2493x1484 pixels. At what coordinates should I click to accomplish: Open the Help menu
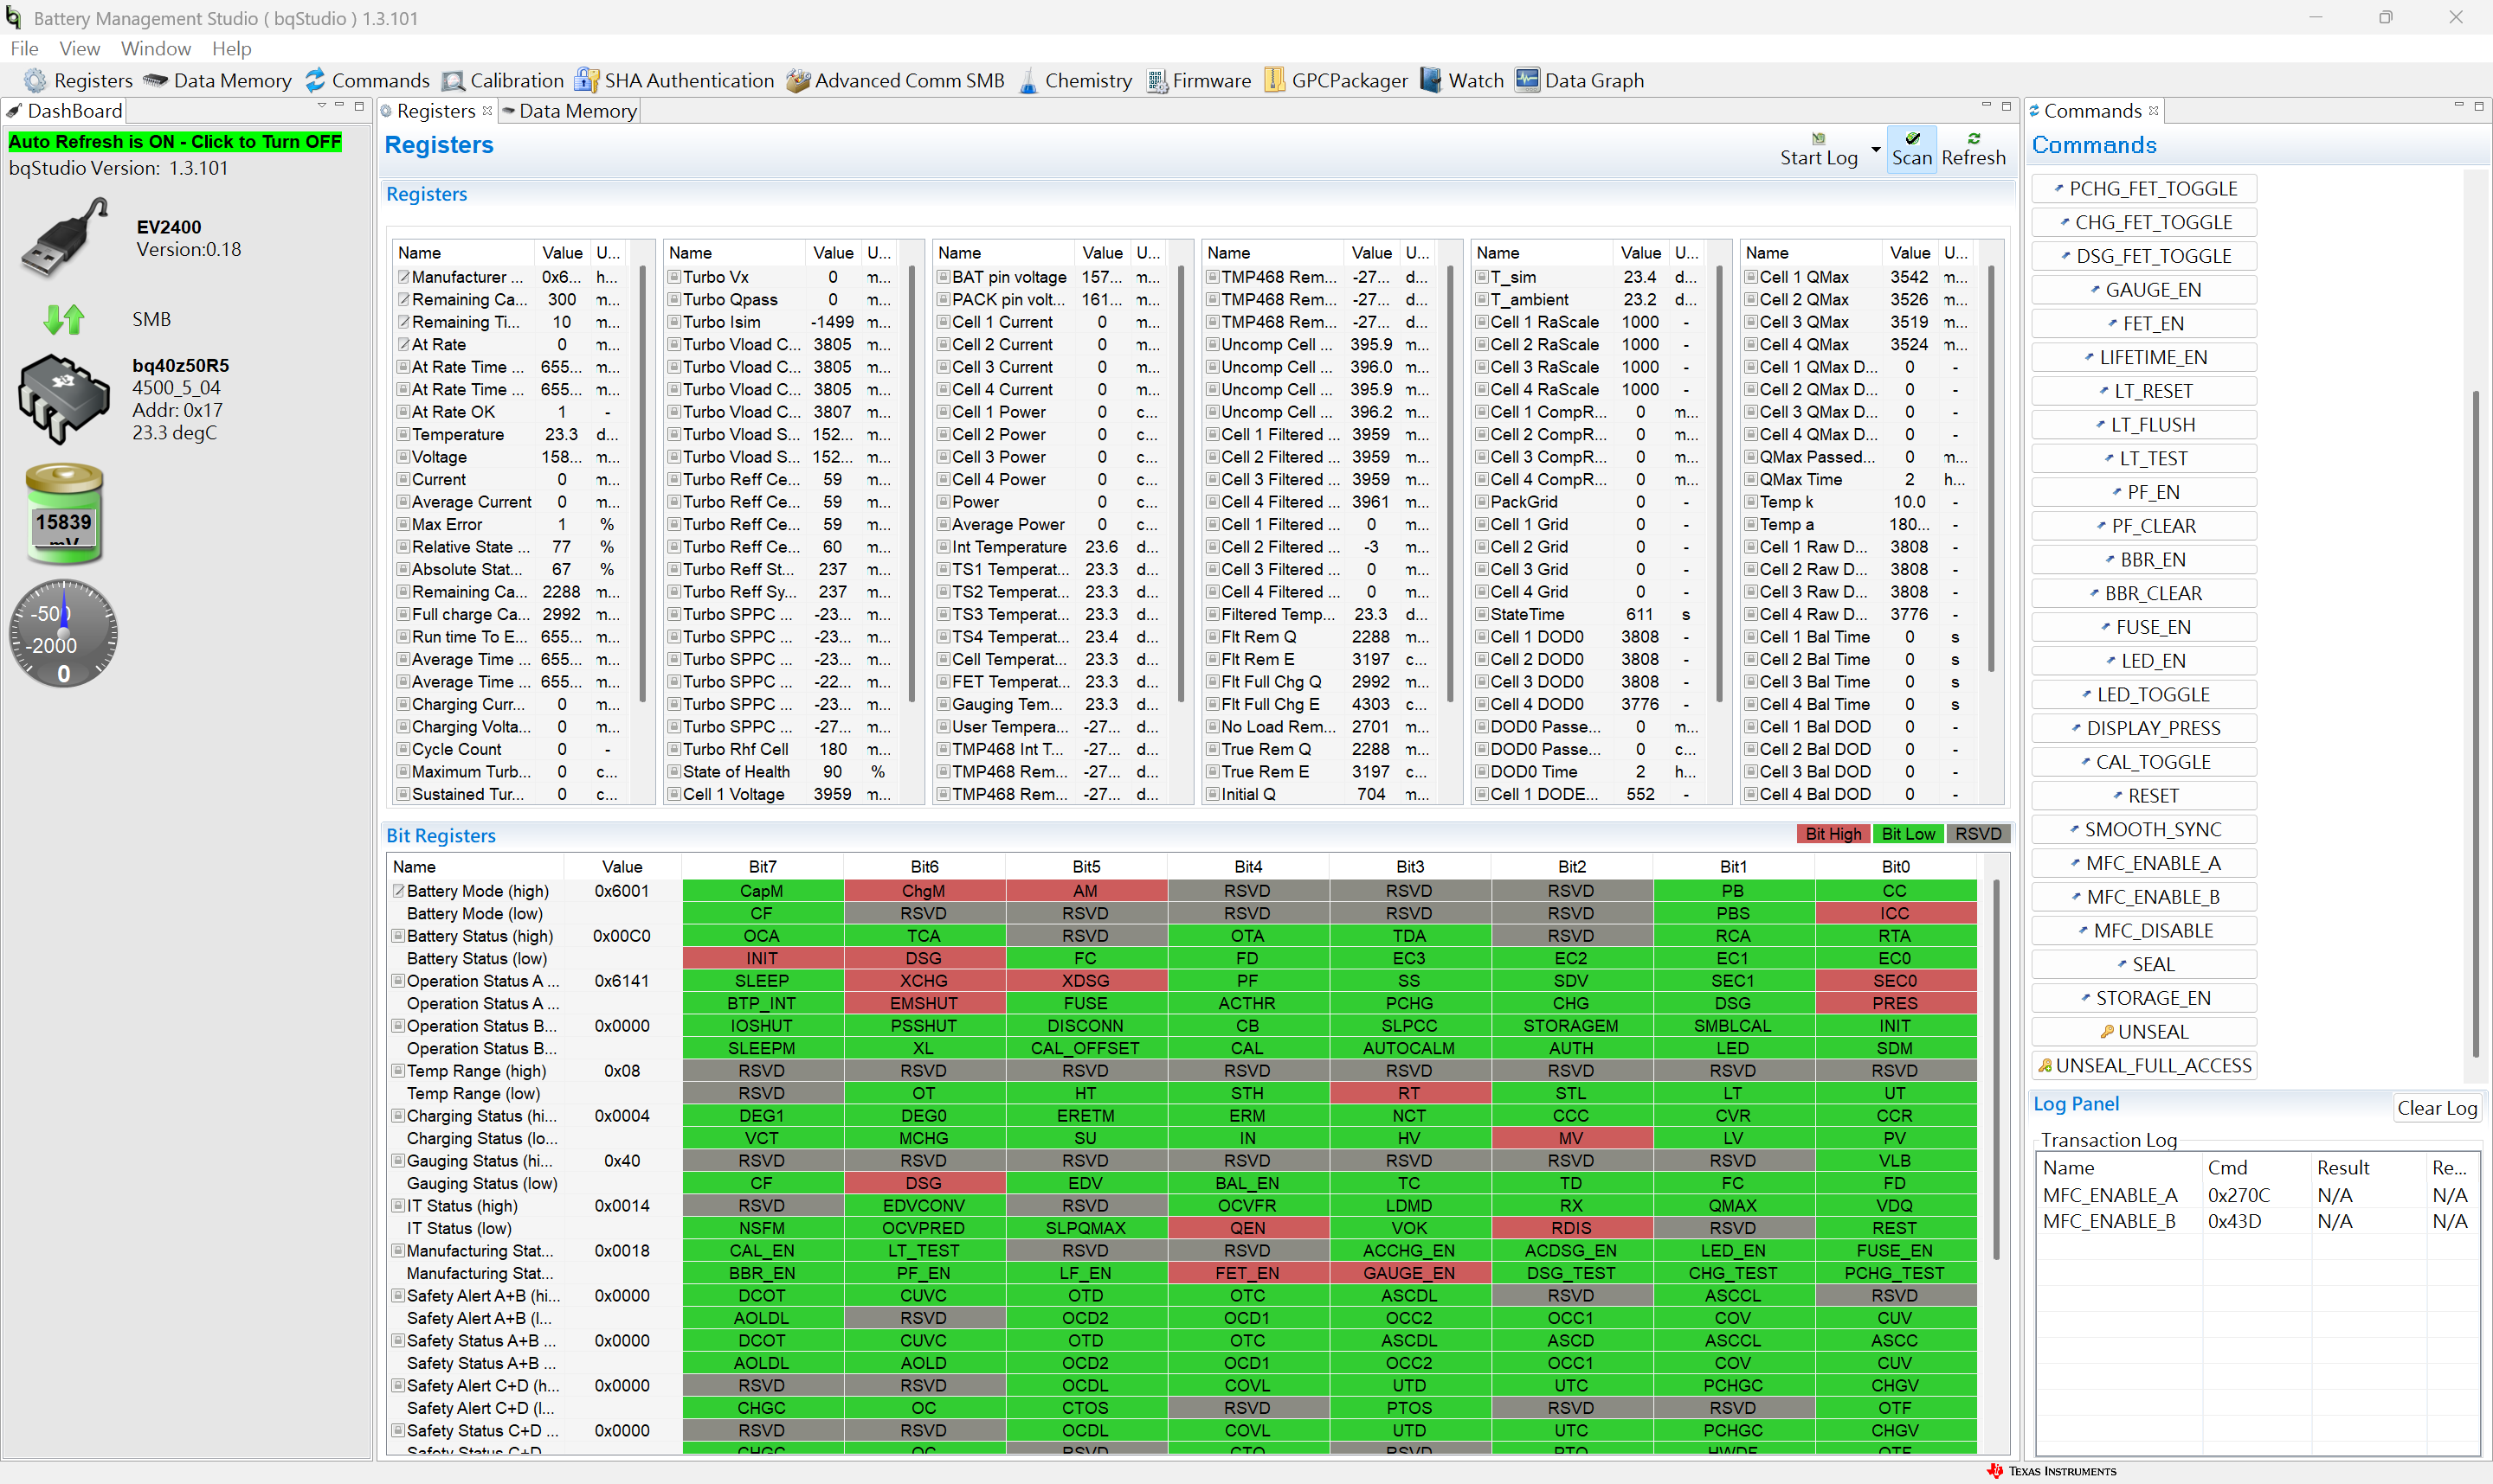(x=231, y=48)
